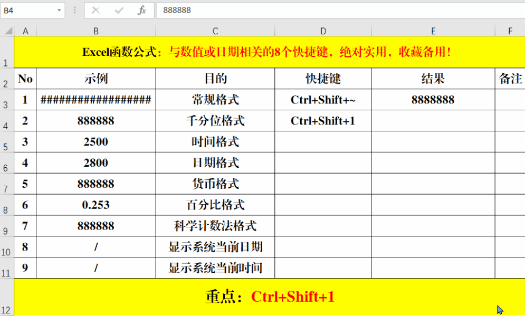Open the Name Box dropdown arrow

tap(59, 11)
